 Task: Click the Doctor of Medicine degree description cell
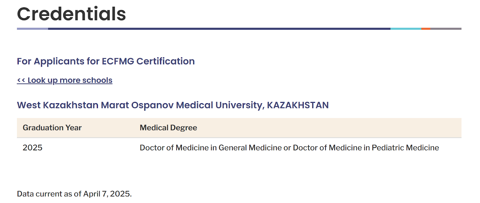coord(289,148)
